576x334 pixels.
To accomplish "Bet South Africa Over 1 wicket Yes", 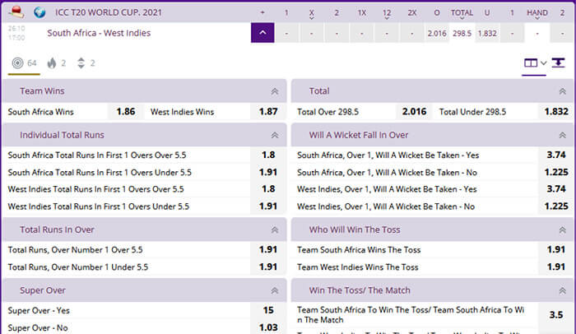I will coord(556,155).
